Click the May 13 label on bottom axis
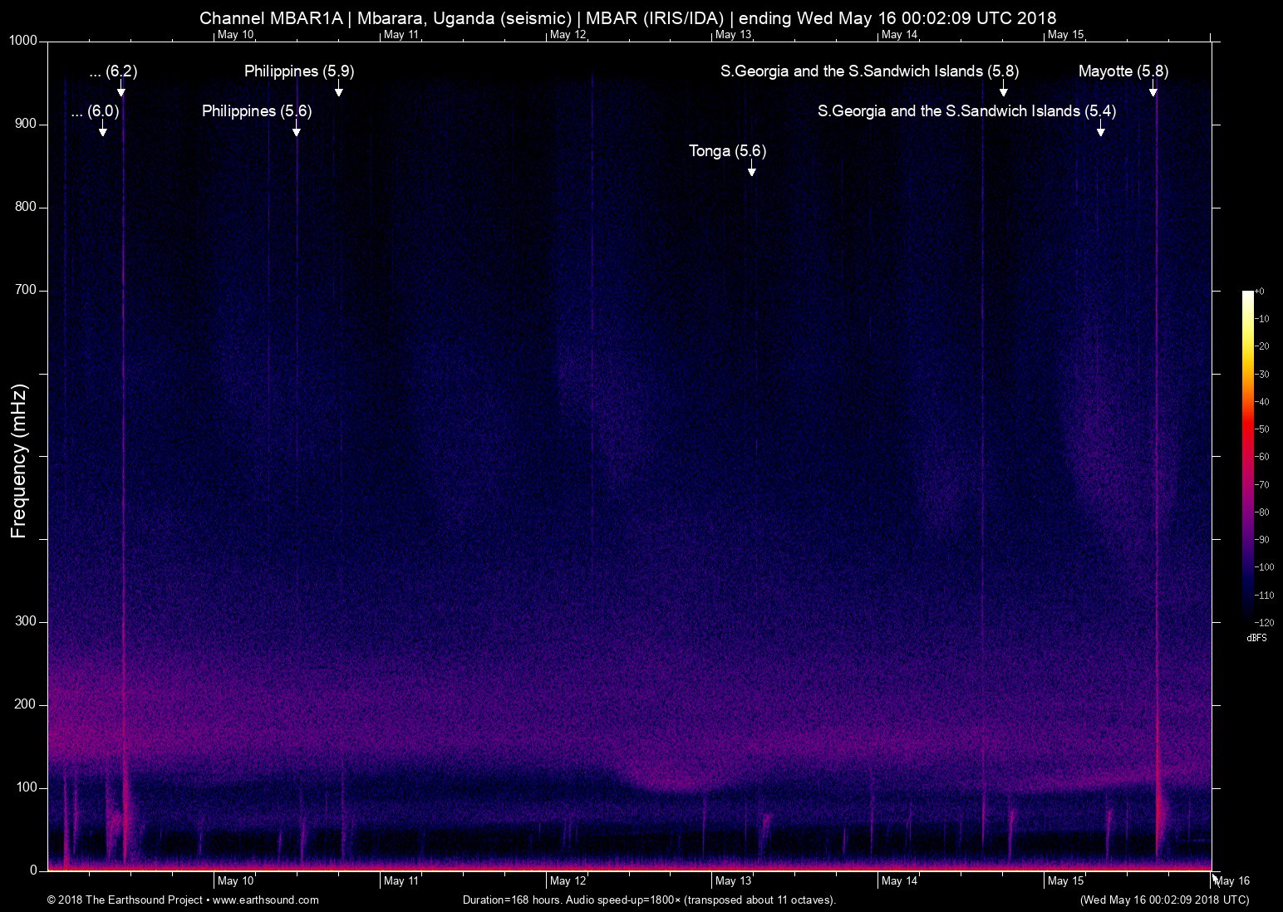 [733, 881]
